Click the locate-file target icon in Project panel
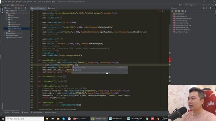 [16, 8]
